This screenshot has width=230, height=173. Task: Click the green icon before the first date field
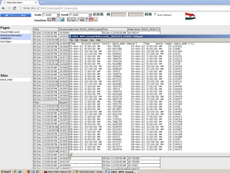click(x=108, y=14)
